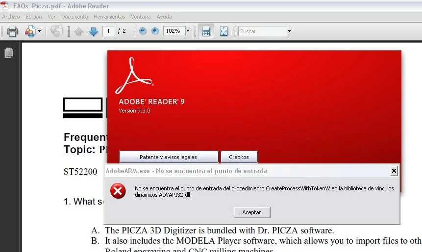The width and height of the screenshot is (422, 252).
Task: Click Aceptar in the error dialog
Action: coord(251,212)
